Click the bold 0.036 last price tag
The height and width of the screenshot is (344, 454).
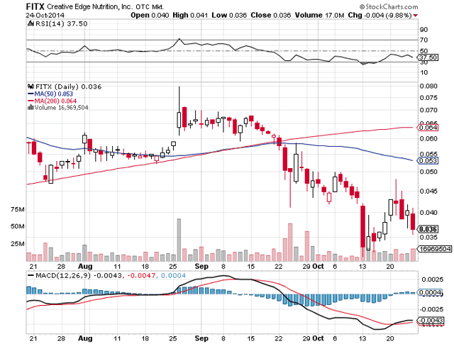point(428,229)
